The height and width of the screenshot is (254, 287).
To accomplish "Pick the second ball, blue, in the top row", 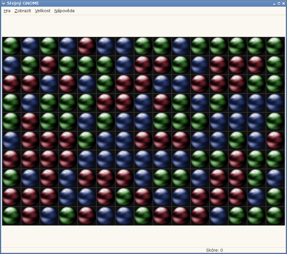I will coord(30,46).
